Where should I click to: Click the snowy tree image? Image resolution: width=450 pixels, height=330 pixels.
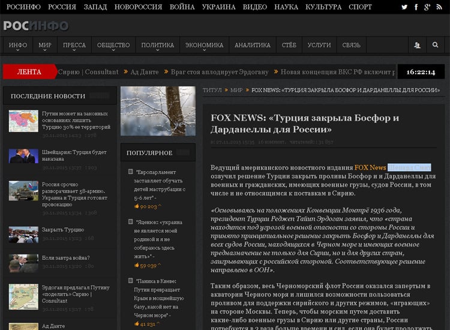click(x=158, y=111)
